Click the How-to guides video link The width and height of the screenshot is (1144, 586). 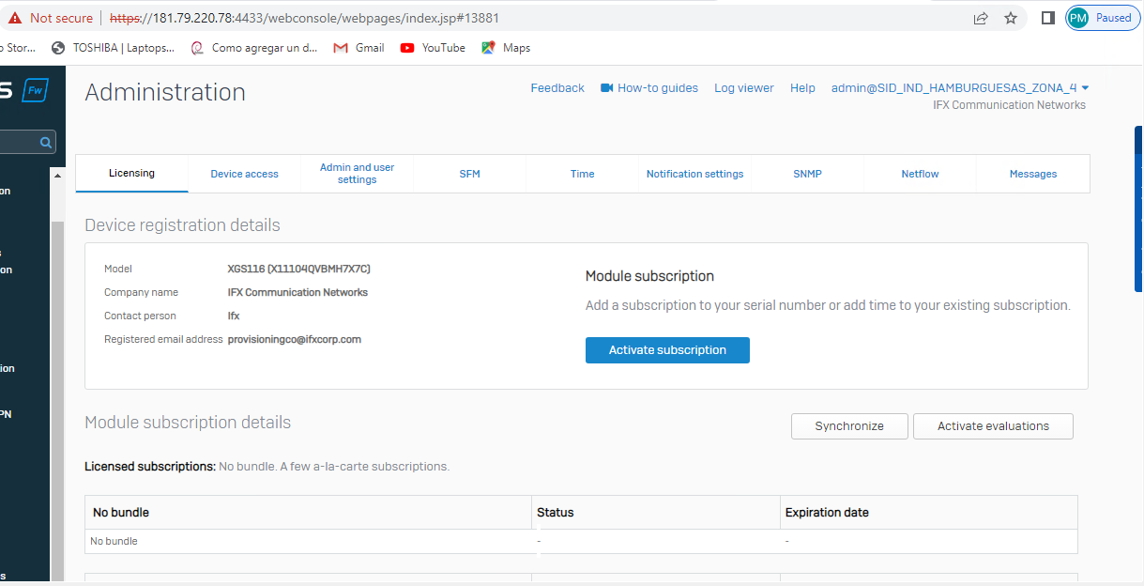(649, 88)
